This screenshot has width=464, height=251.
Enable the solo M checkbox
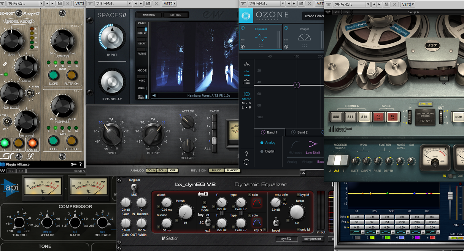[x=298, y=229]
